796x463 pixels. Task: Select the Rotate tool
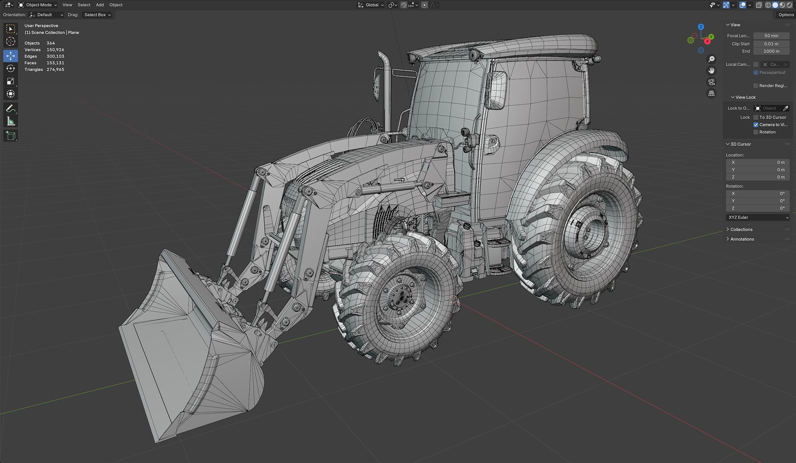click(x=11, y=68)
